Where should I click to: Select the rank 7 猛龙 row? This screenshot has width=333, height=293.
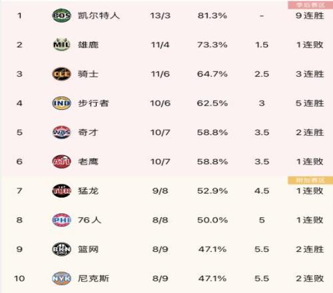[x=166, y=191]
